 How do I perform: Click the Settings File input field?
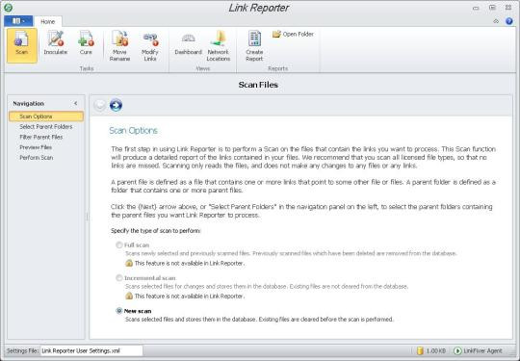(x=91, y=350)
